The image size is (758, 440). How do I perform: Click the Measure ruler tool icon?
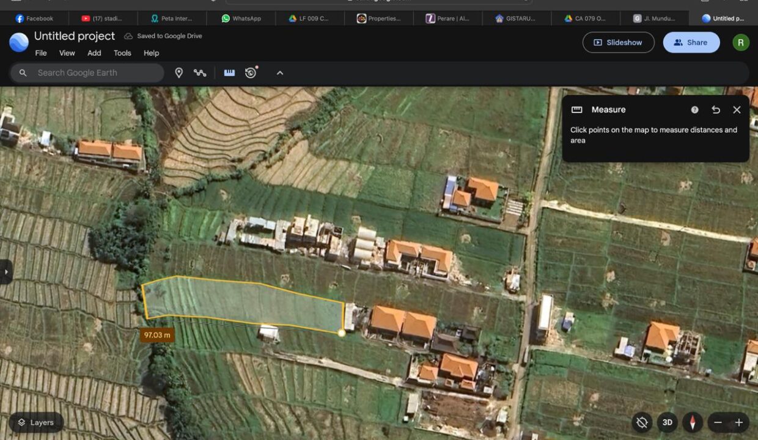coord(229,73)
